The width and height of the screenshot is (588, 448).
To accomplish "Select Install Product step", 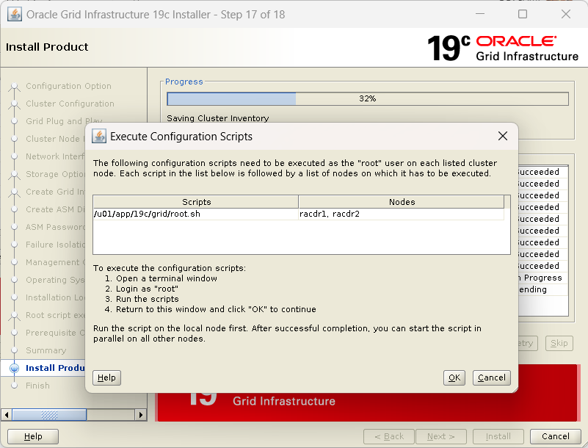I will coord(55,368).
